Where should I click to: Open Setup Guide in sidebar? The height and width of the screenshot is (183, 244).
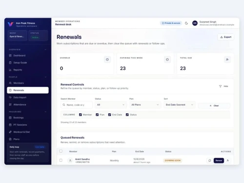28,62
